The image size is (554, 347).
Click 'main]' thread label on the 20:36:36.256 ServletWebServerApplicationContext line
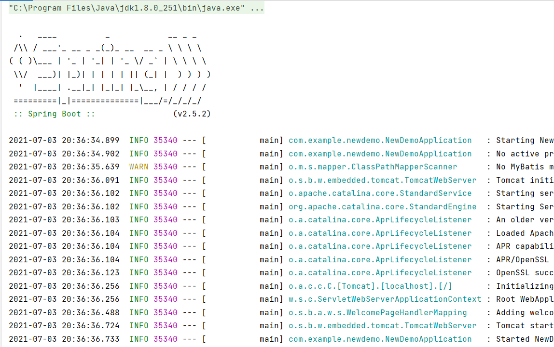(x=271, y=299)
